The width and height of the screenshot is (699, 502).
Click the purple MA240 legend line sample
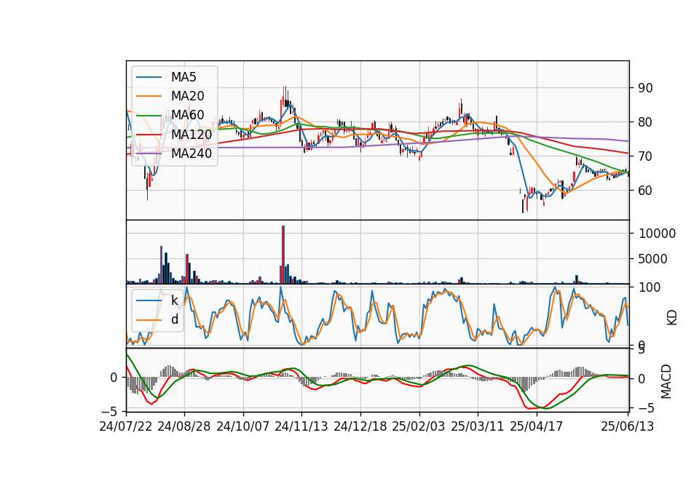coord(149,154)
